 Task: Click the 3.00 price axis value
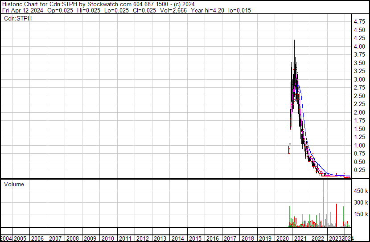[359, 79]
